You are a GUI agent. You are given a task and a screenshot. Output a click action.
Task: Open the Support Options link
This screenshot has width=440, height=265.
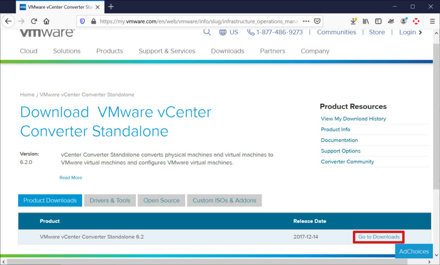(341, 151)
